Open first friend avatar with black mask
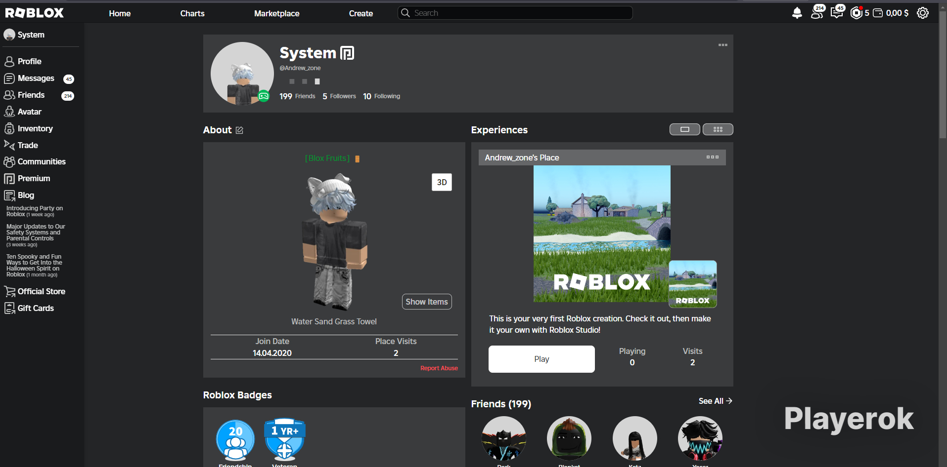Image resolution: width=947 pixels, height=467 pixels. (x=504, y=438)
